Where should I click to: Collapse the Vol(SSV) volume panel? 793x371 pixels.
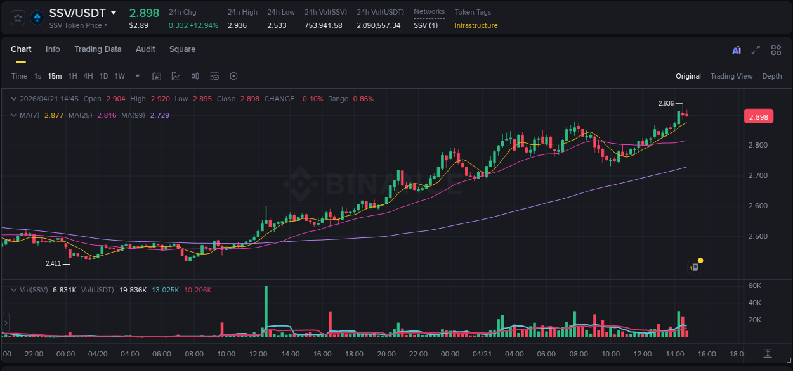pos(13,289)
